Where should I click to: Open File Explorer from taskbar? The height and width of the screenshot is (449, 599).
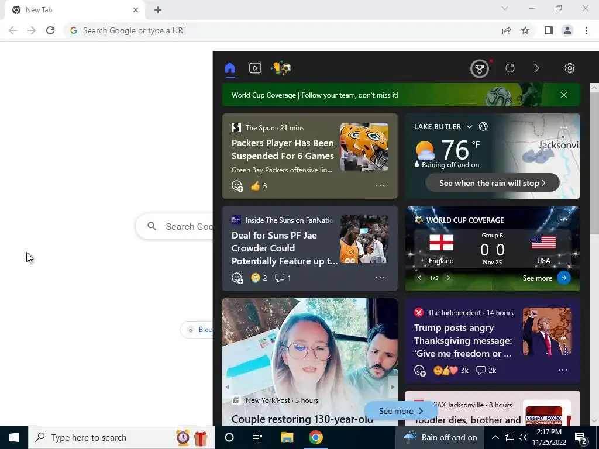(x=287, y=437)
